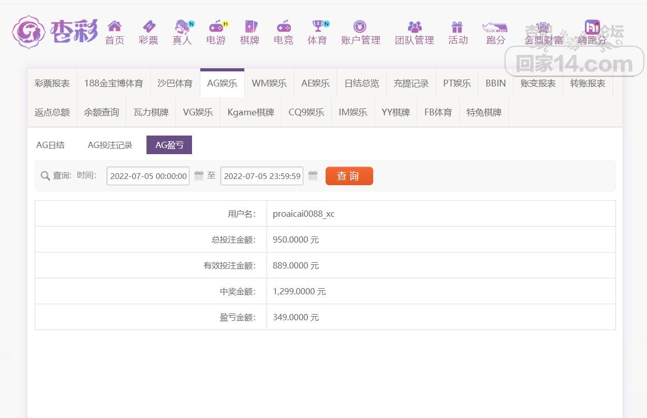647x418 pixels.
Task: Click the 杏彩 site logo
Action: pyautogui.click(x=55, y=32)
